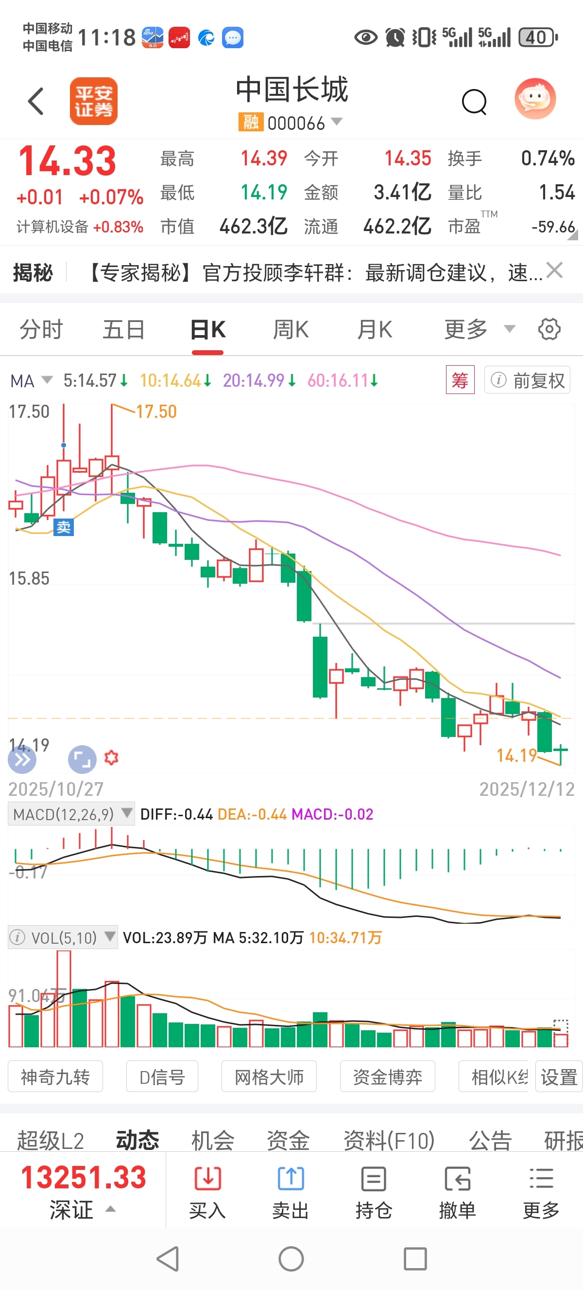Viewport: 583px width, 1290px height.
Task: Tap the 买入 buy icon
Action: point(207,1178)
